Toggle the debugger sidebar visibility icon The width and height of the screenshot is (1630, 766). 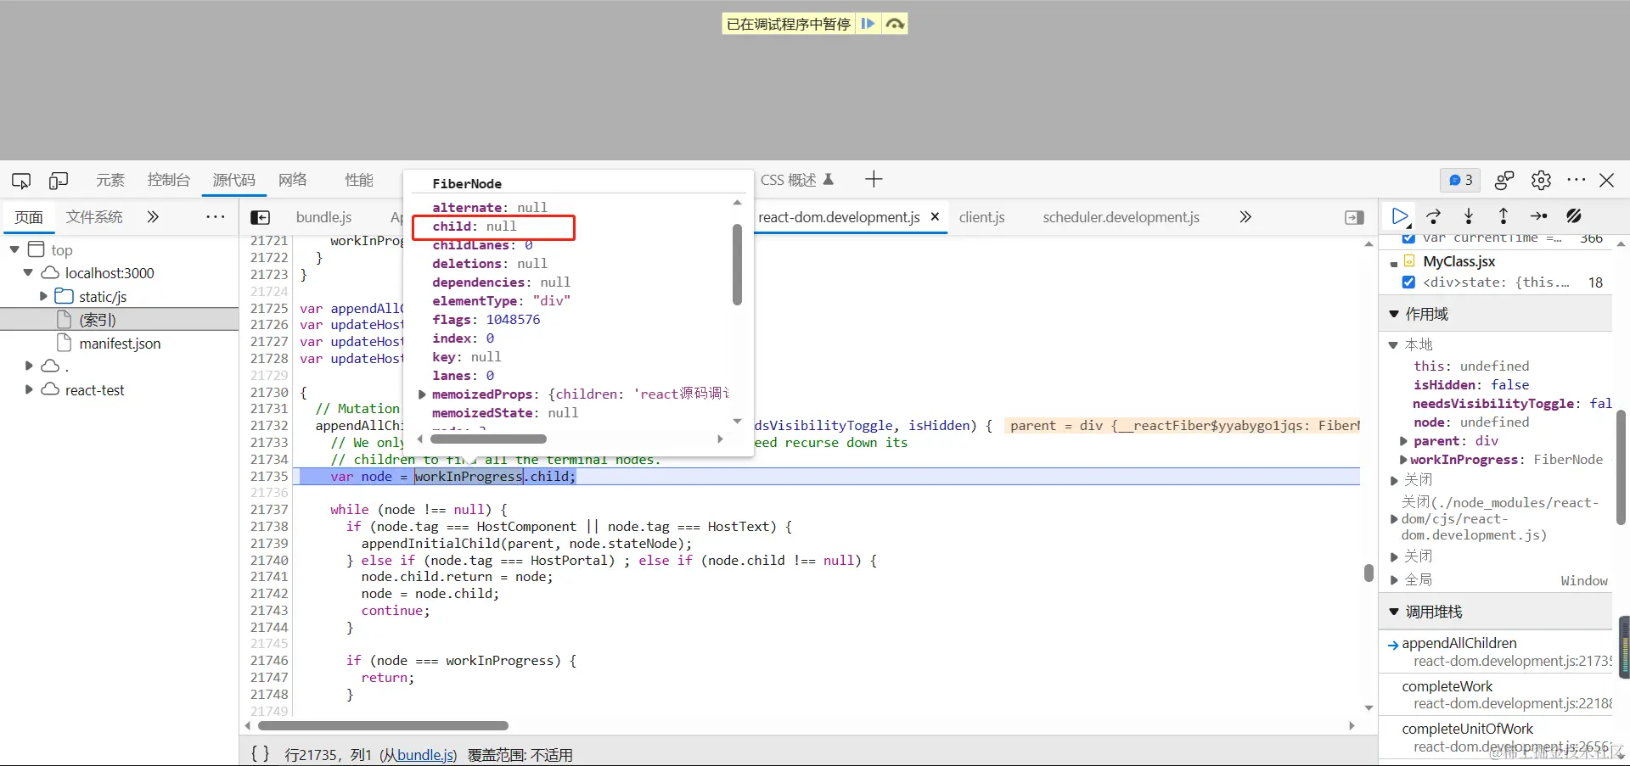[x=1354, y=217]
